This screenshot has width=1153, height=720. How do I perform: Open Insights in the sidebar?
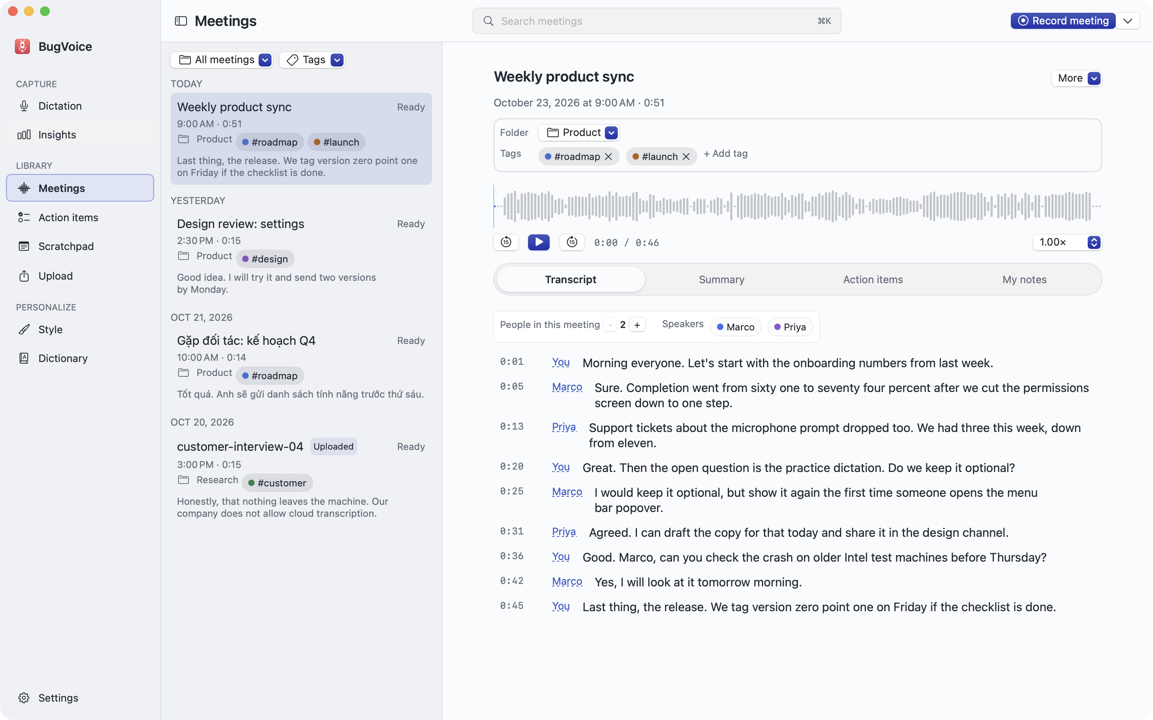[x=80, y=135]
